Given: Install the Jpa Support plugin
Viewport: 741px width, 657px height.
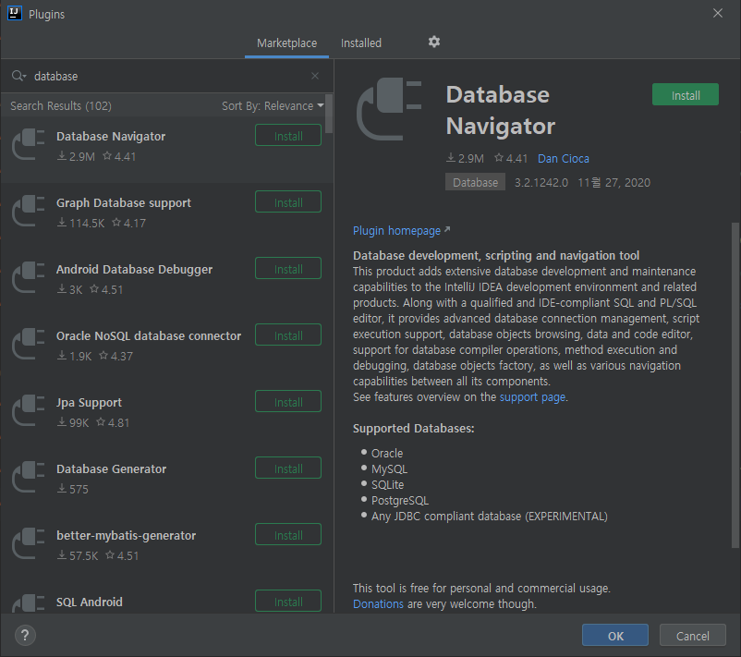Looking at the screenshot, I should pos(288,402).
